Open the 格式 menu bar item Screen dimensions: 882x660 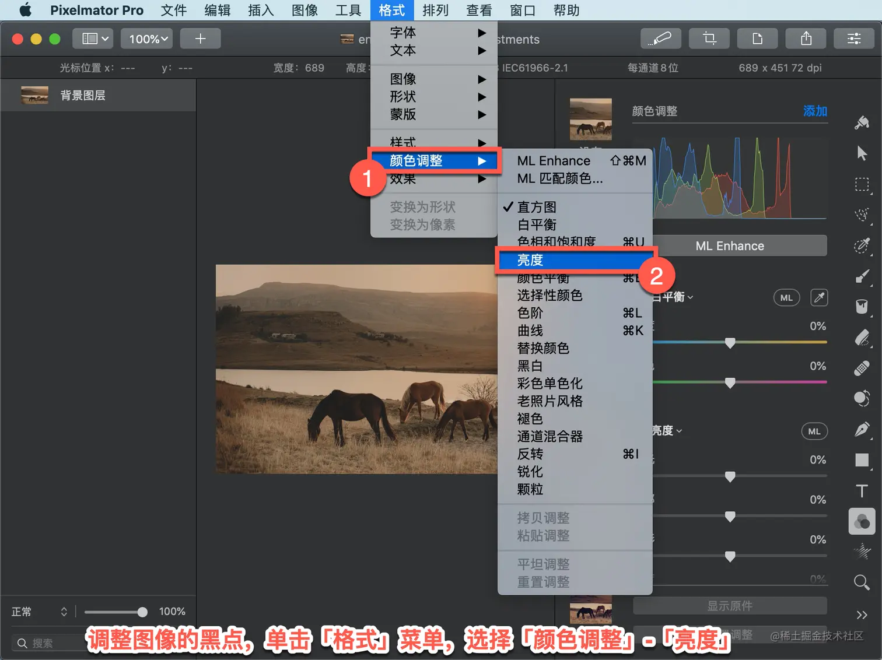391,10
